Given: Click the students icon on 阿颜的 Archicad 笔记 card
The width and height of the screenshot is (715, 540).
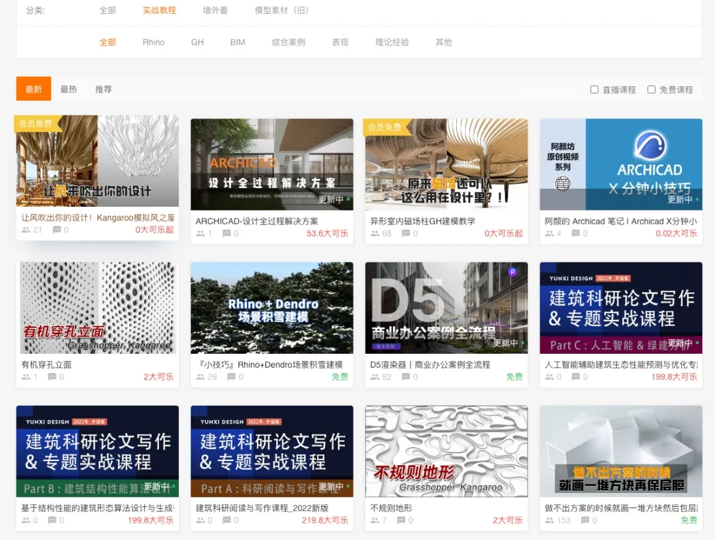Looking at the screenshot, I should click(549, 233).
